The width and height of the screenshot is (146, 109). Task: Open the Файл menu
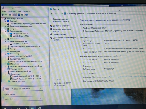click(x=4, y=11)
